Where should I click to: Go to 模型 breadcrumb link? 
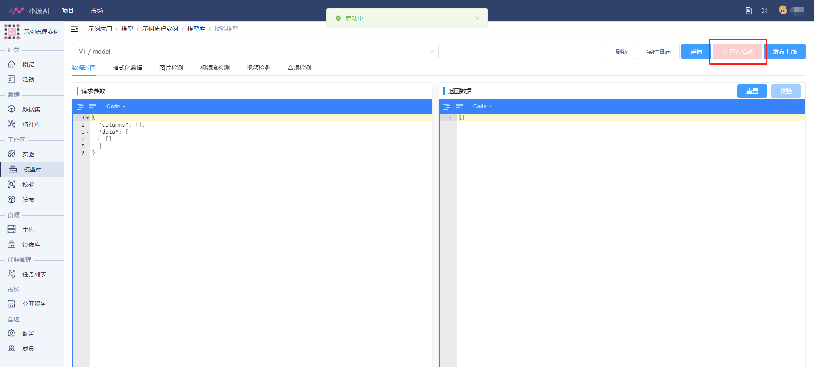click(127, 29)
